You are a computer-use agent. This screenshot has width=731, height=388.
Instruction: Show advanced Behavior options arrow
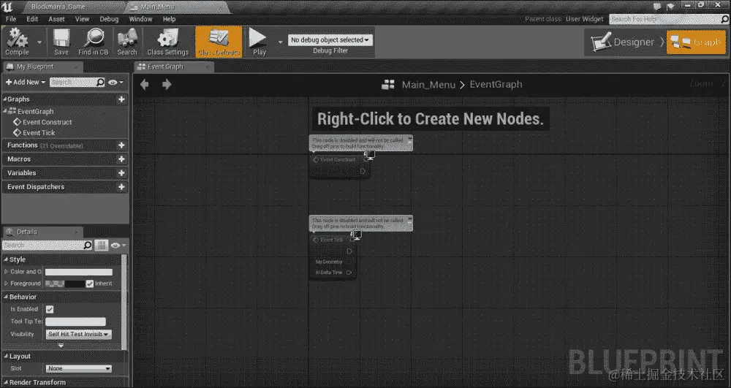point(61,346)
